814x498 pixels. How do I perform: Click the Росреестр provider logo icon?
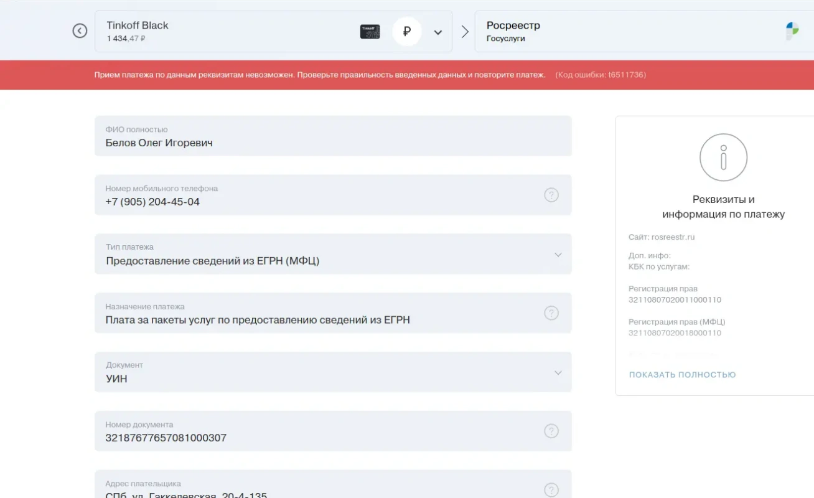click(x=792, y=31)
